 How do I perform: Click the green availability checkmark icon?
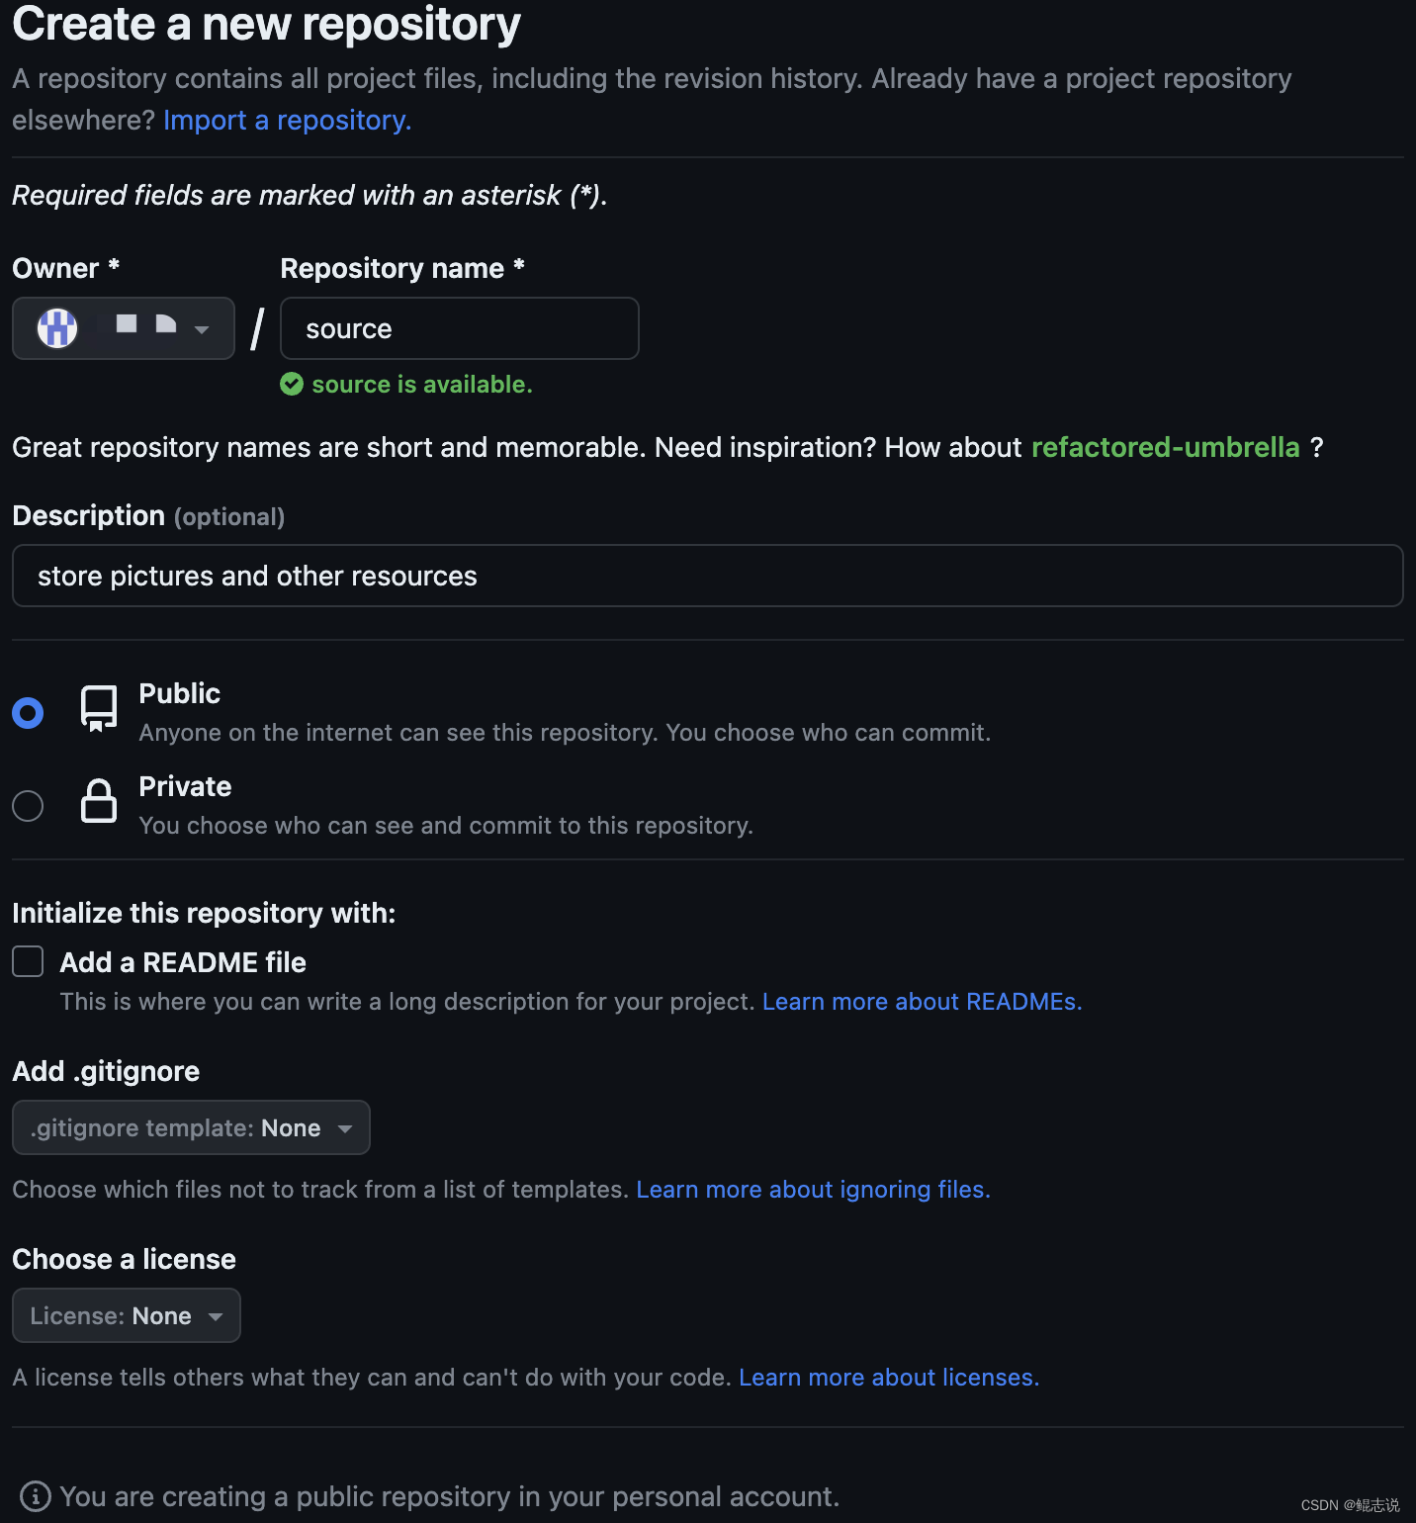292,384
